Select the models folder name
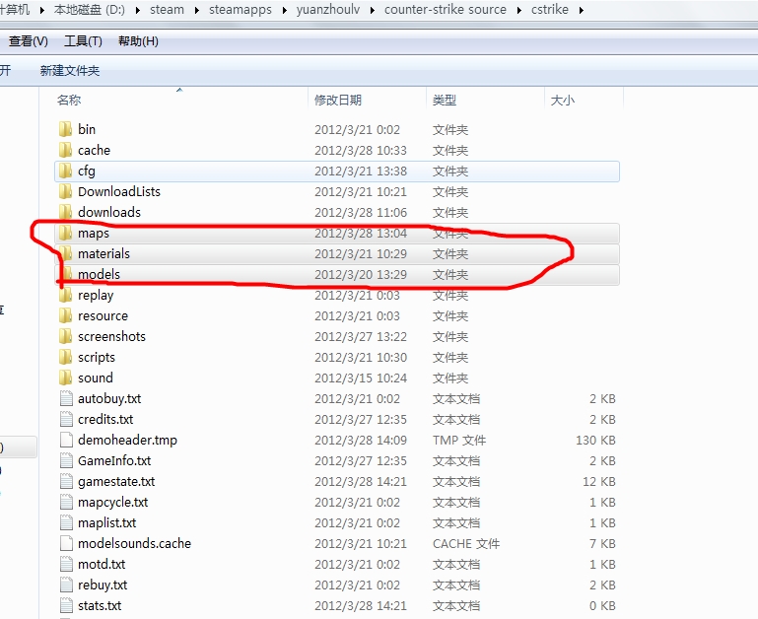The height and width of the screenshot is (619, 758). coord(100,275)
